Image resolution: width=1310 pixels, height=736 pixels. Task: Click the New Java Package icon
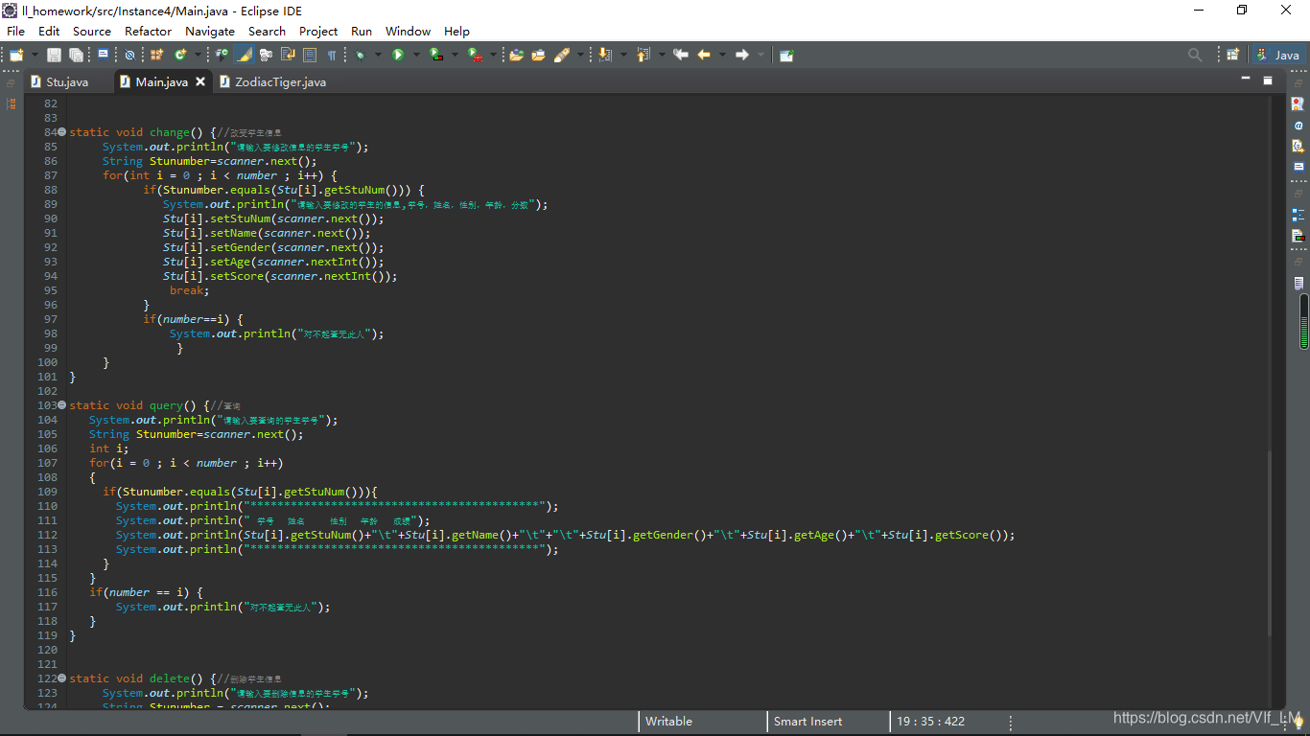pyautogui.click(x=156, y=55)
